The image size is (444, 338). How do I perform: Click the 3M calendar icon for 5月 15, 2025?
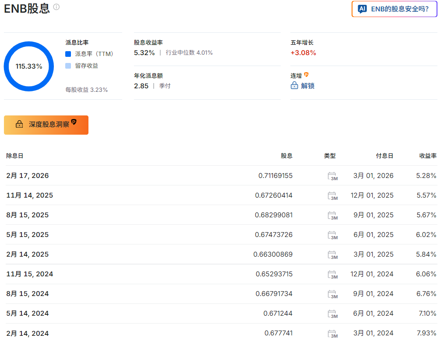pos(332,235)
